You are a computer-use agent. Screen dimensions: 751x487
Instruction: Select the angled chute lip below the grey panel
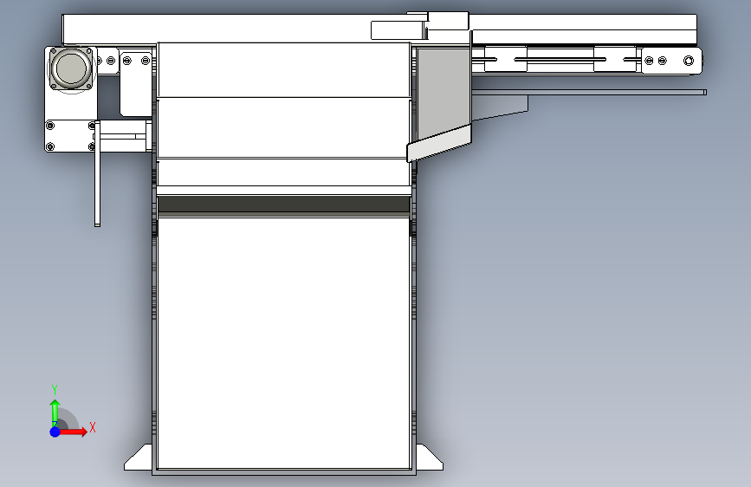[x=439, y=143]
